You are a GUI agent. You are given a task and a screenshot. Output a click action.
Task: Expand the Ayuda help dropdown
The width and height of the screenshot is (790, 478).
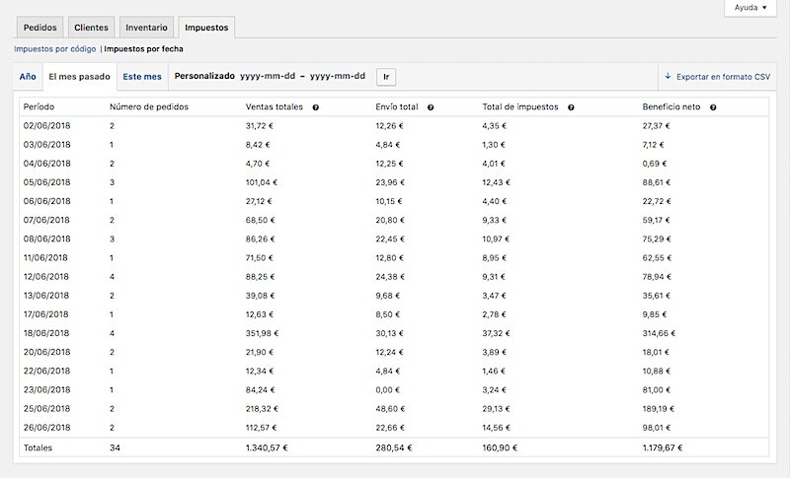point(750,8)
